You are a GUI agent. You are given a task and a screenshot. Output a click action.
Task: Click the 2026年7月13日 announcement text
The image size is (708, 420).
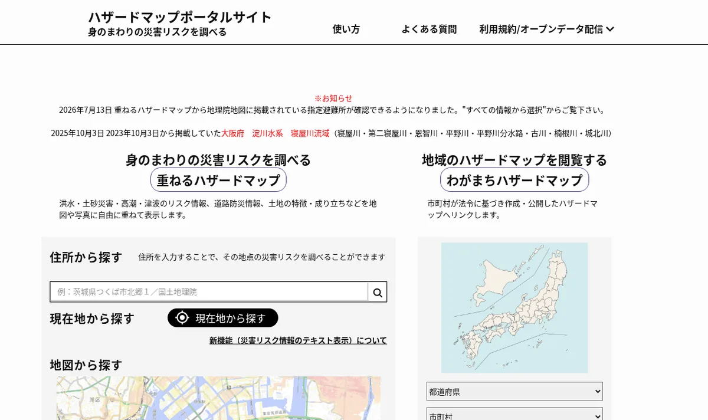point(332,110)
